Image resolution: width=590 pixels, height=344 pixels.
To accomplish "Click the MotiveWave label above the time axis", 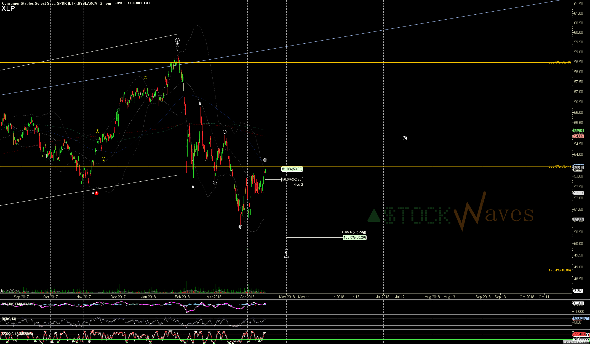I will (10, 291).
